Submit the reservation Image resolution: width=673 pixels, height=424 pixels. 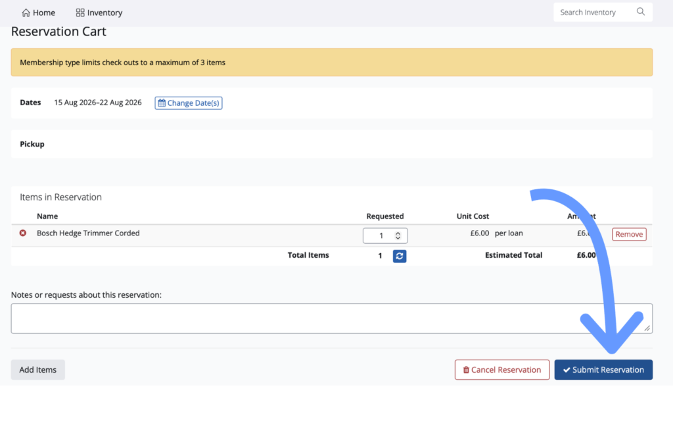[603, 370]
